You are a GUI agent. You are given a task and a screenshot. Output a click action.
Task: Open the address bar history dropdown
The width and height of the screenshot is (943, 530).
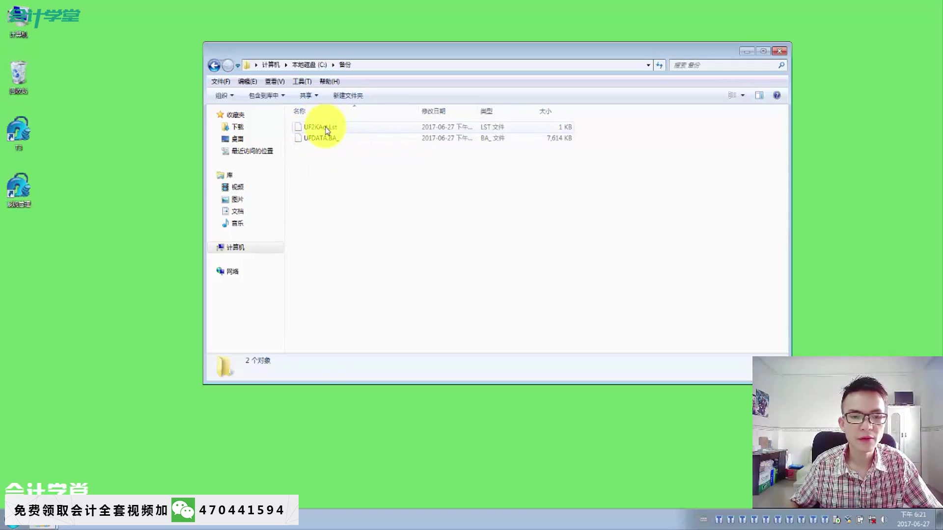pyautogui.click(x=648, y=65)
